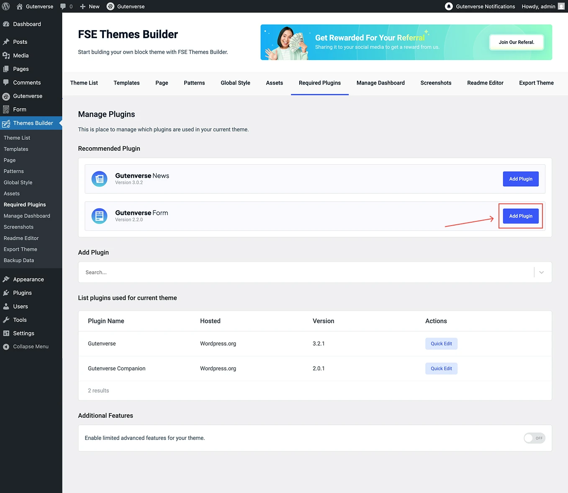Screen dimensions: 568x493
Task: Open the Plugins sidebar menu
Action: coord(22,293)
